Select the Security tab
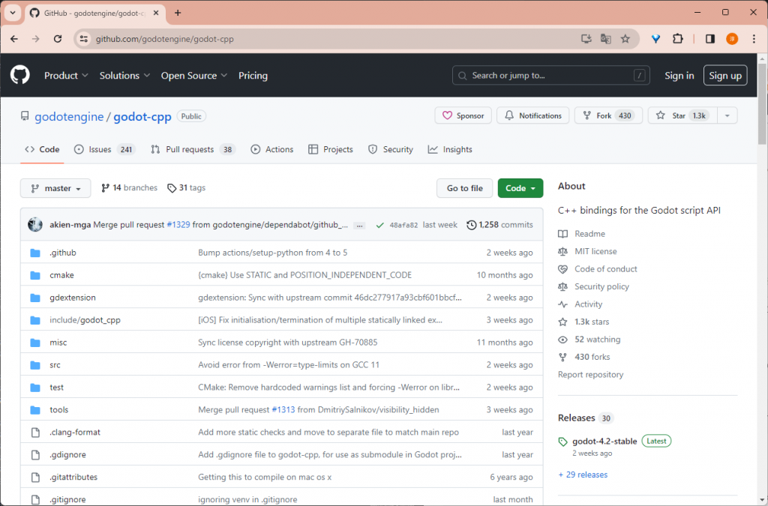 click(x=390, y=150)
